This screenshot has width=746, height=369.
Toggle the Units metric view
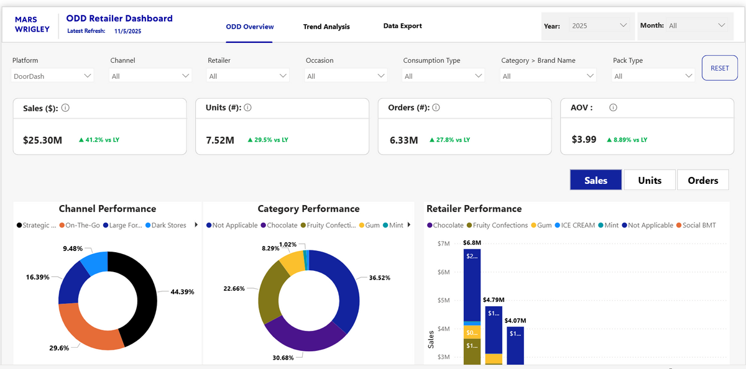(649, 180)
